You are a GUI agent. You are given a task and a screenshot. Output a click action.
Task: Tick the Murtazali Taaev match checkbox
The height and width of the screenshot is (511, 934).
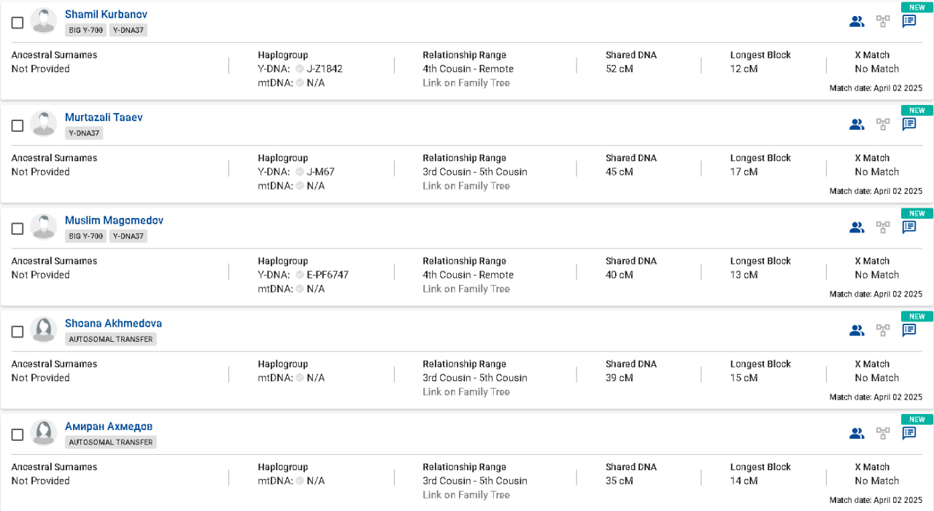[x=18, y=125]
